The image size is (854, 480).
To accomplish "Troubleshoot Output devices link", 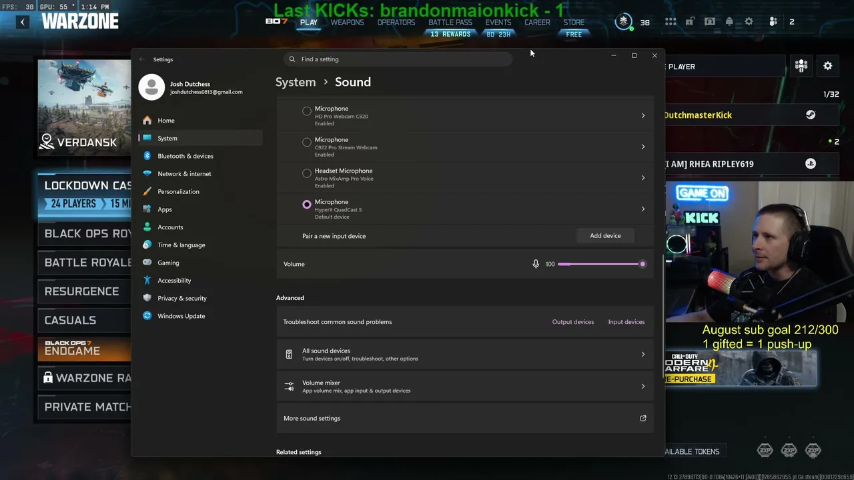I will click(x=573, y=322).
